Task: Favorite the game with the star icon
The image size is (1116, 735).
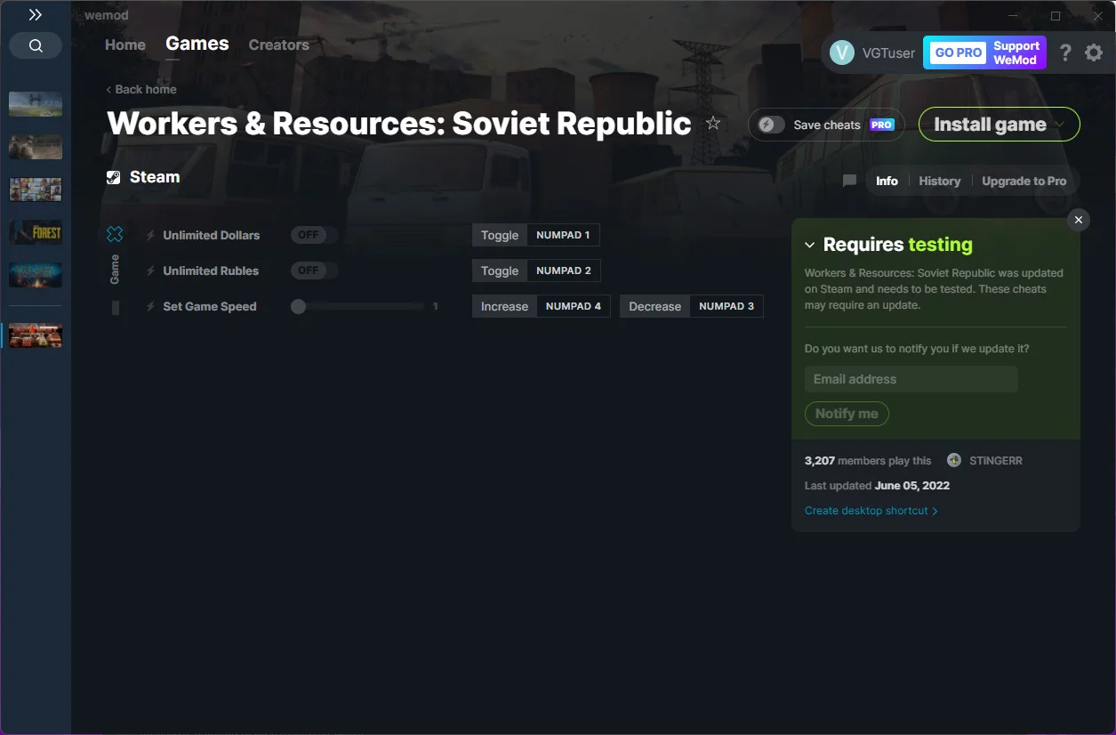Action: click(x=713, y=123)
